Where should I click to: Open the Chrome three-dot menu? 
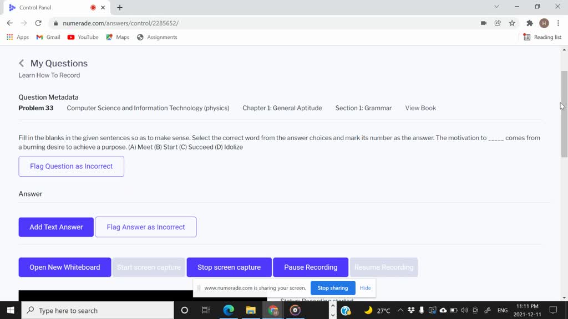(558, 23)
